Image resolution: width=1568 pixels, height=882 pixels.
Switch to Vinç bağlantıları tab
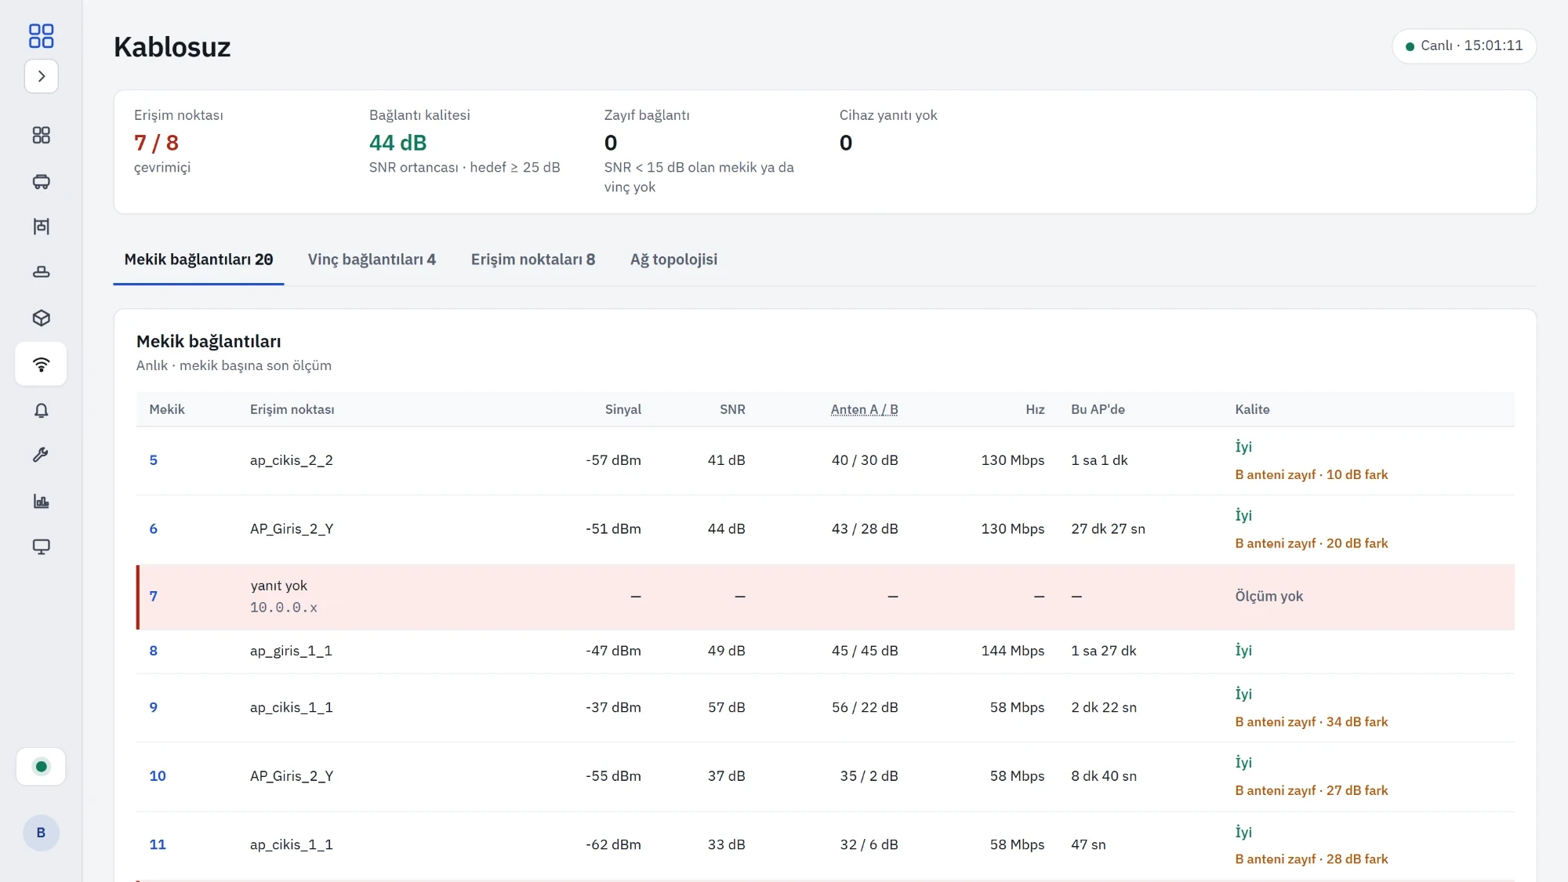point(372,260)
